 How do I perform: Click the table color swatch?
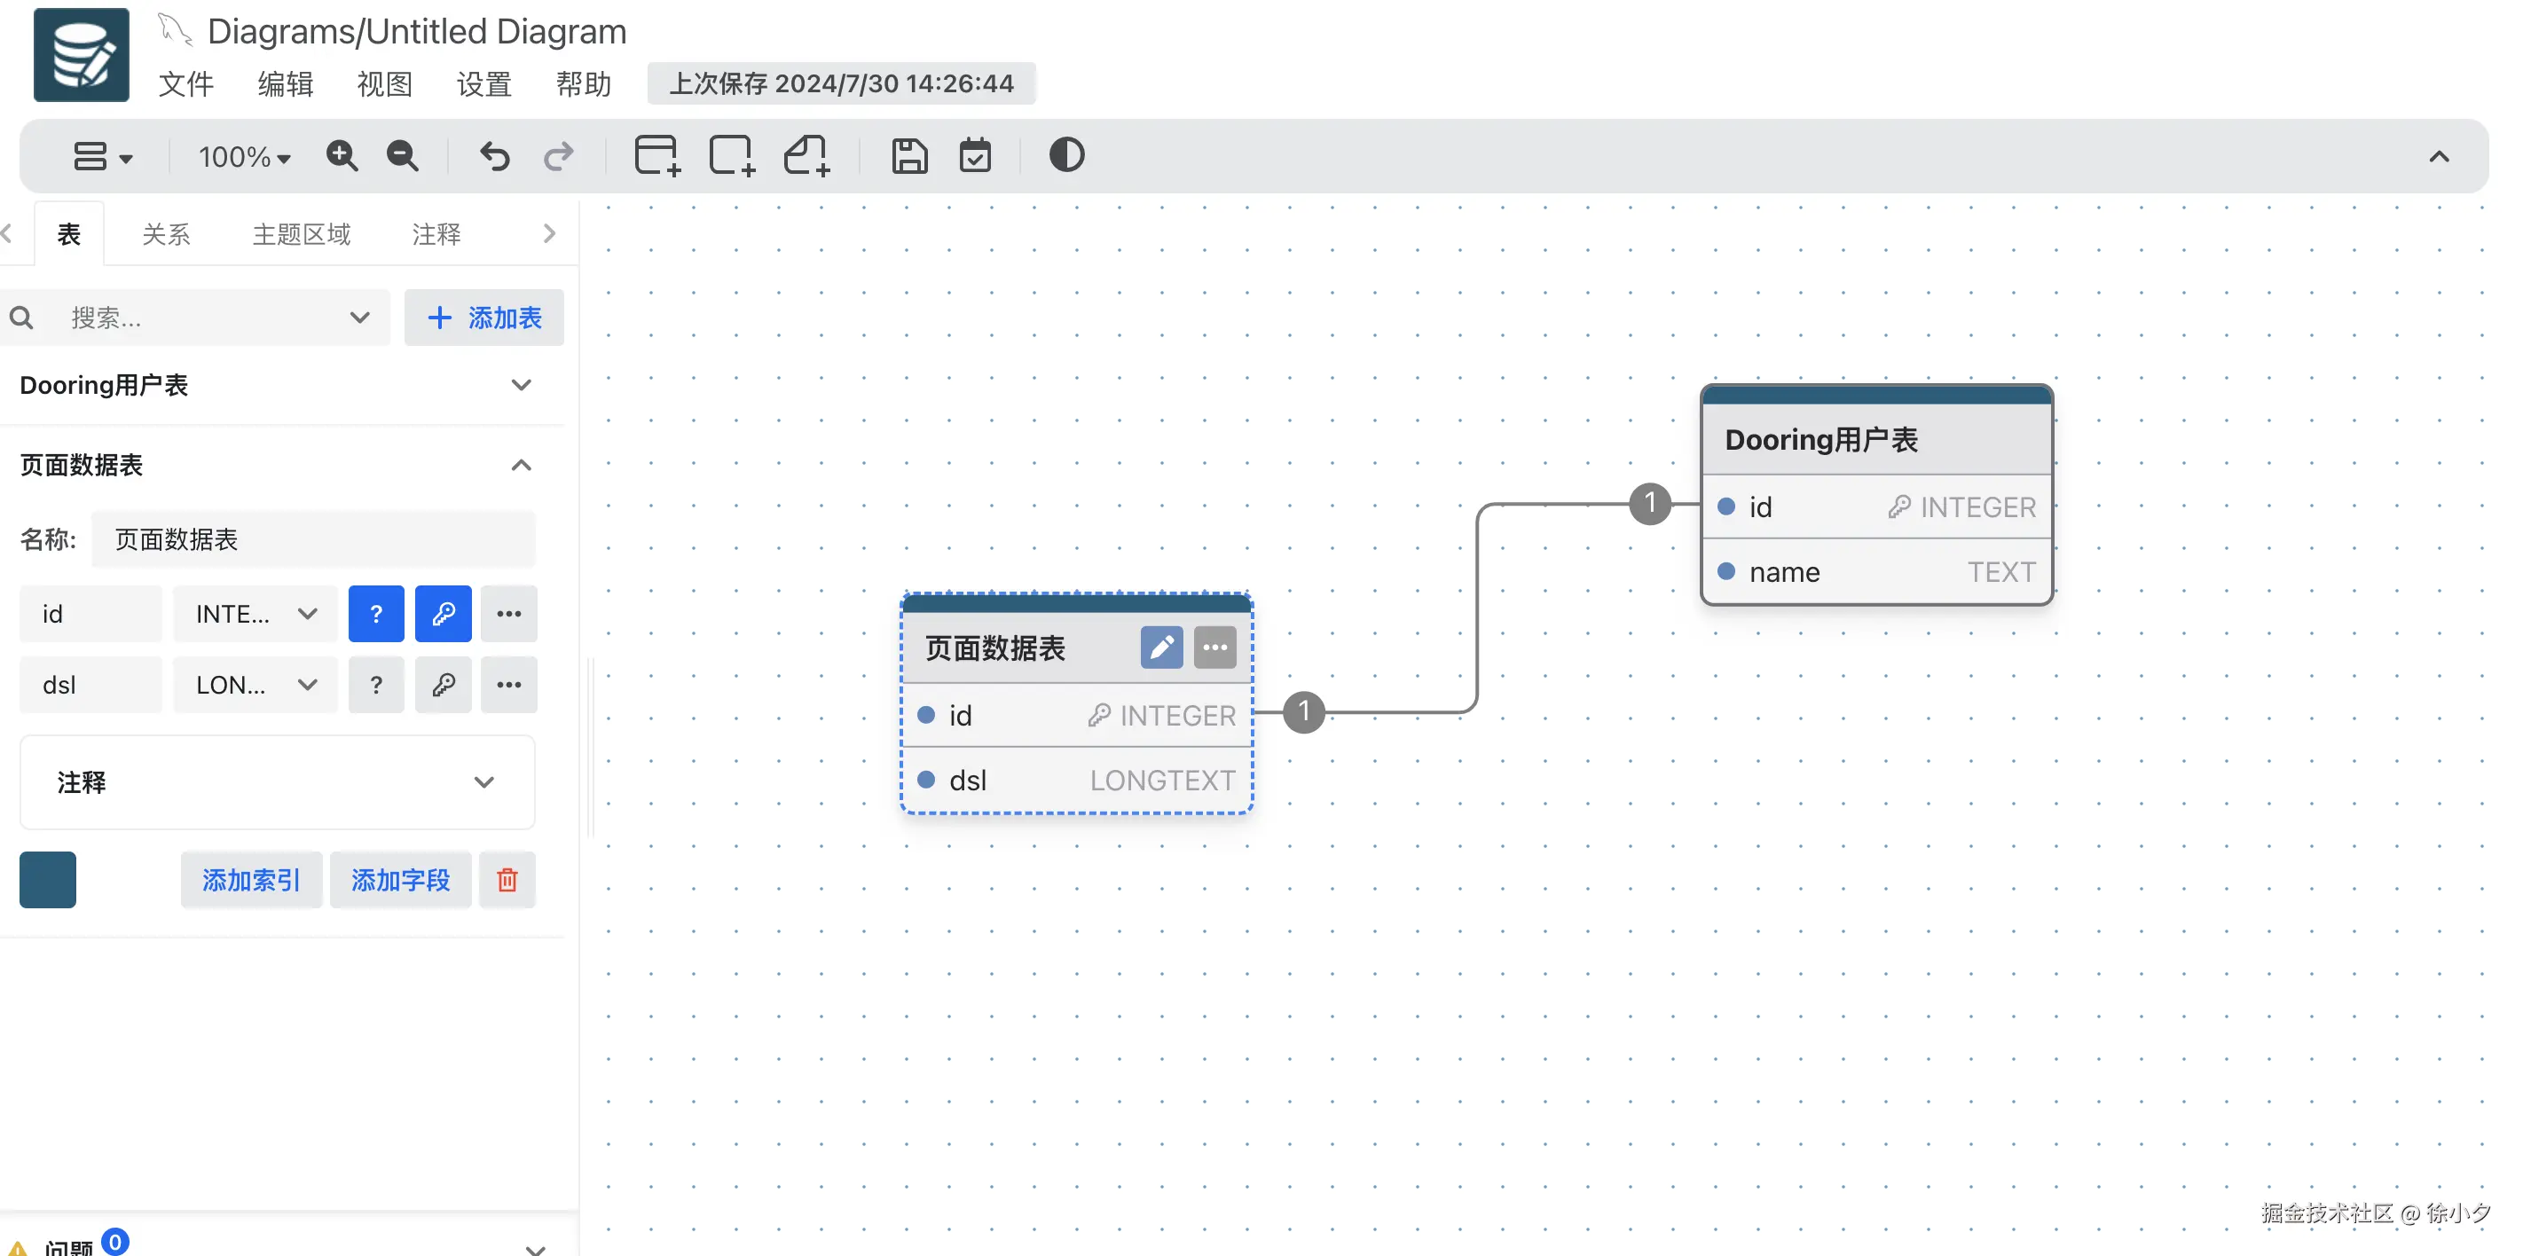click(48, 880)
